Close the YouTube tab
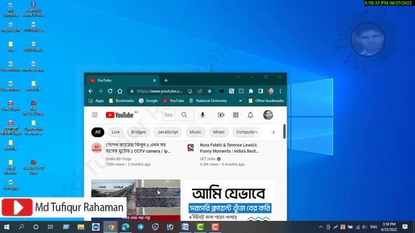 154,80
